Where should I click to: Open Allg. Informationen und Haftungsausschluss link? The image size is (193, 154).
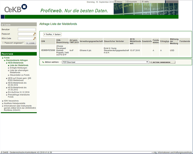click(173, 152)
